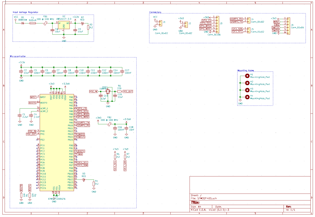Click the FB1 ferrite bead symbol

coord(45,23)
